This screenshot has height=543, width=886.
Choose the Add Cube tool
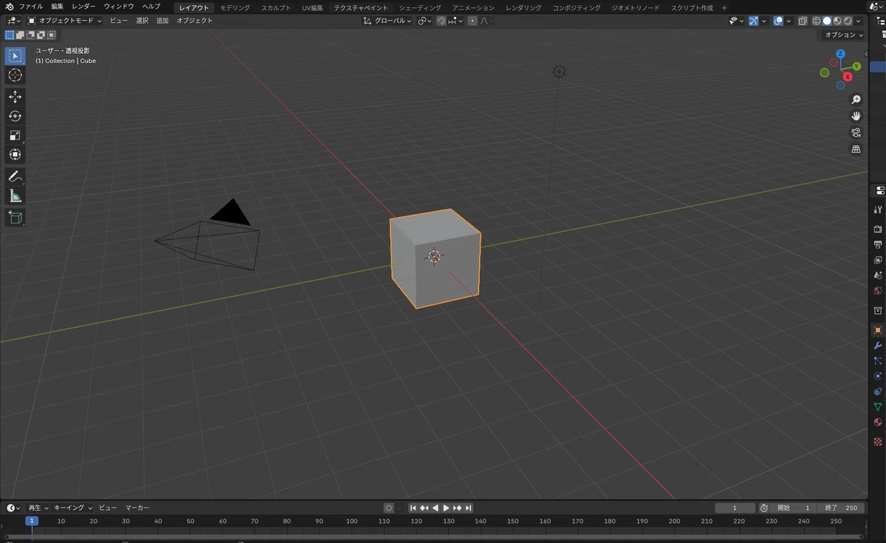(15, 217)
